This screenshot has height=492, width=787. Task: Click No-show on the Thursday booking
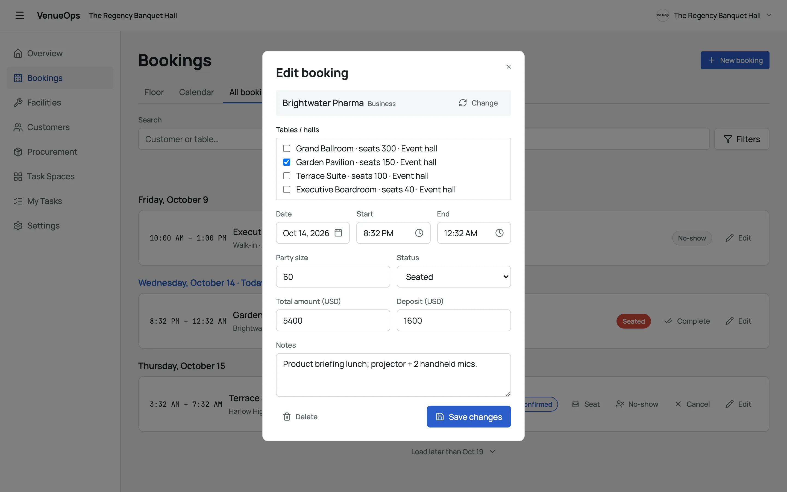click(x=637, y=404)
